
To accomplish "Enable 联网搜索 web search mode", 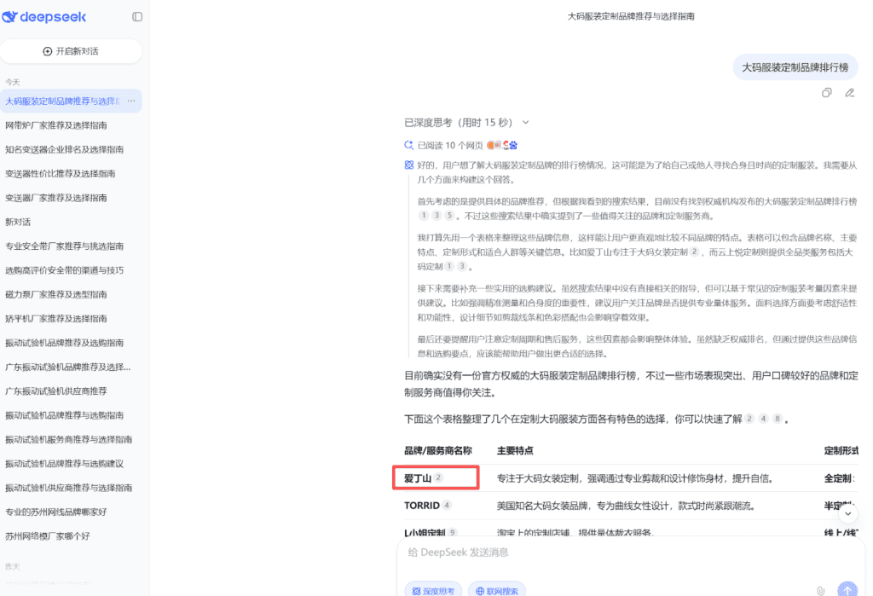I will pyautogui.click(x=496, y=590).
